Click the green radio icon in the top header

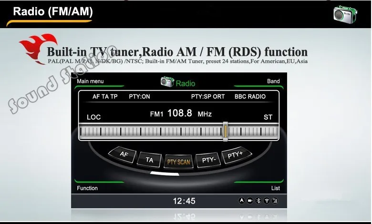coord(345,15)
